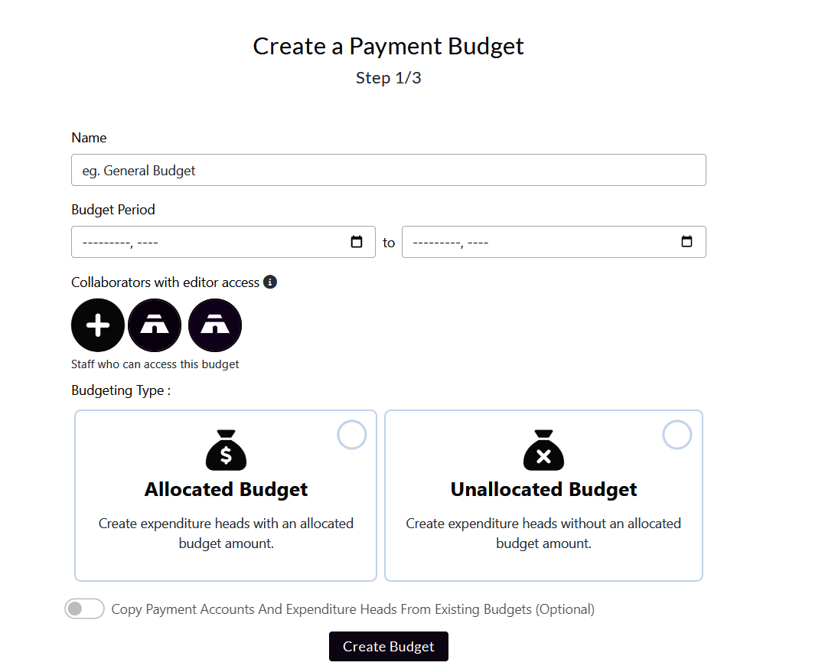Click the money bag with X icon
This screenshot has width=838, height=669.
click(543, 450)
